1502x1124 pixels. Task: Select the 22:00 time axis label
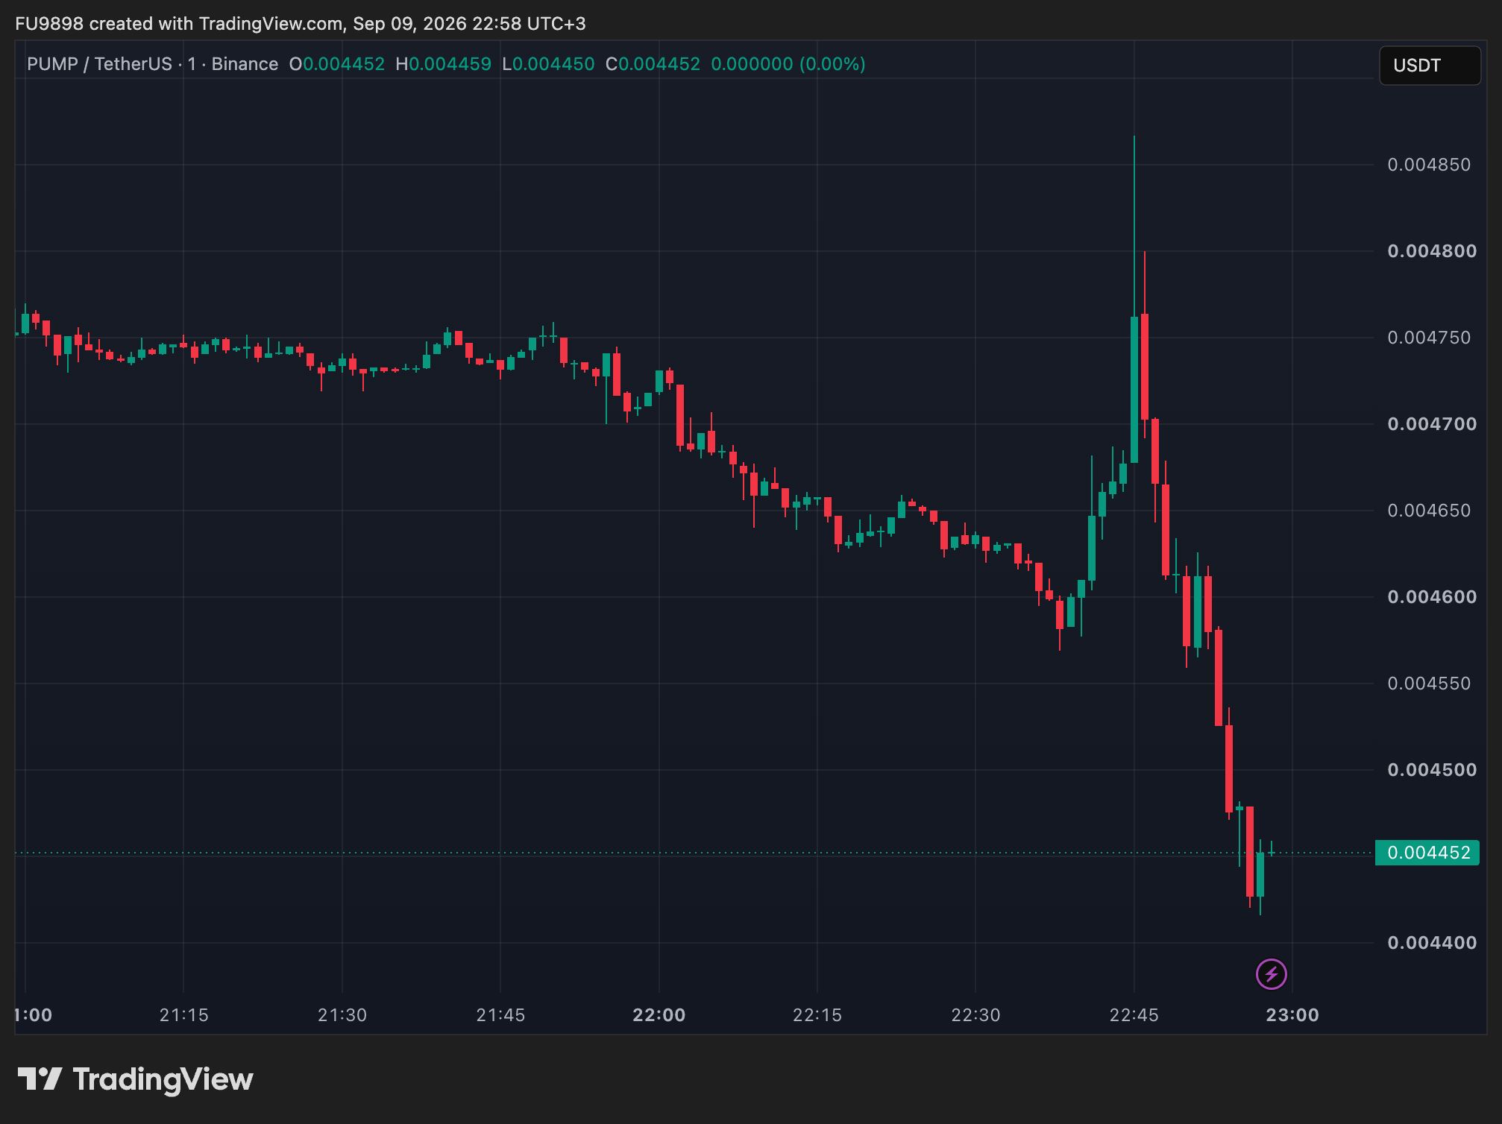tap(659, 1014)
